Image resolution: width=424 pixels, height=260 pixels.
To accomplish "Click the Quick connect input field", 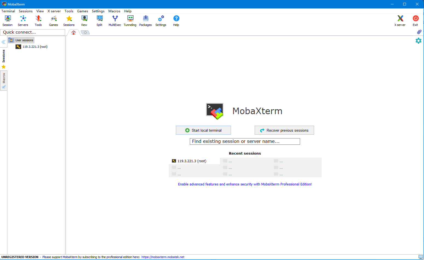I will [x=33, y=32].
